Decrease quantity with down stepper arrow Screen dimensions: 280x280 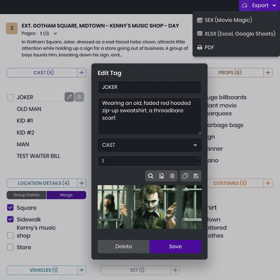197,163
